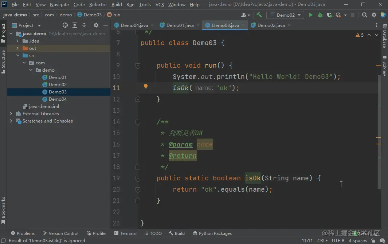The width and height of the screenshot is (388, 244).
Task: Run with coverage shield icon
Action: (x=329, y=15)
